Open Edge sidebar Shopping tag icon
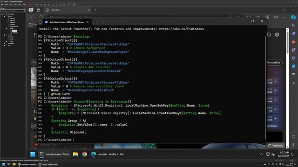 point(293,34)
